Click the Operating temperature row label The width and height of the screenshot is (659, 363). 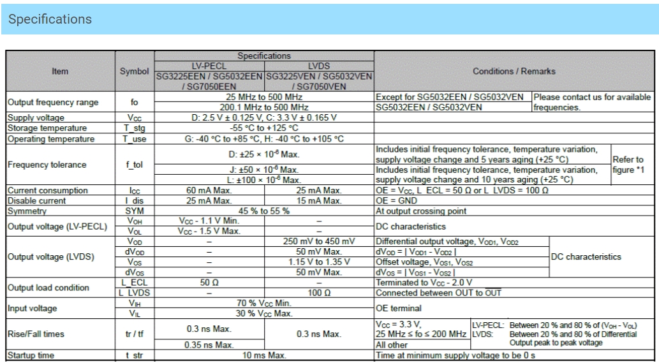[x=51, y=138]
